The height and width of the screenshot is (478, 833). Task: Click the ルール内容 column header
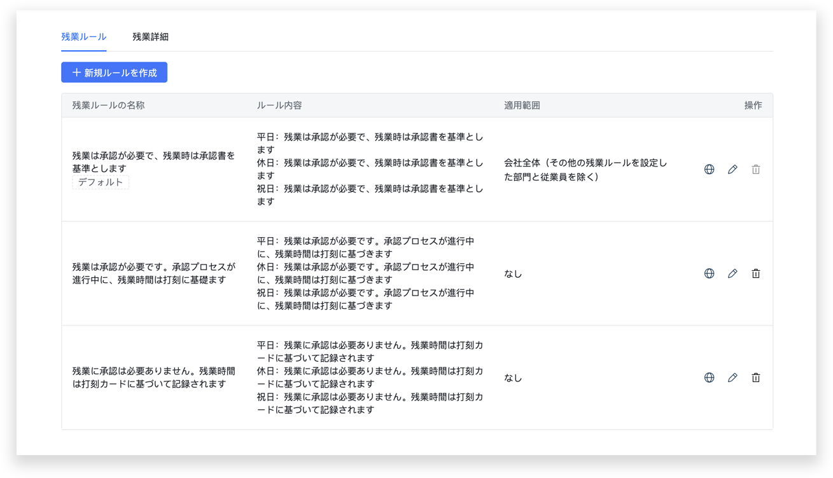coord(279,106)
